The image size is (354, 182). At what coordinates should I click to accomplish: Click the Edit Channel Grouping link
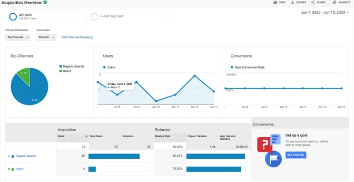77,37
